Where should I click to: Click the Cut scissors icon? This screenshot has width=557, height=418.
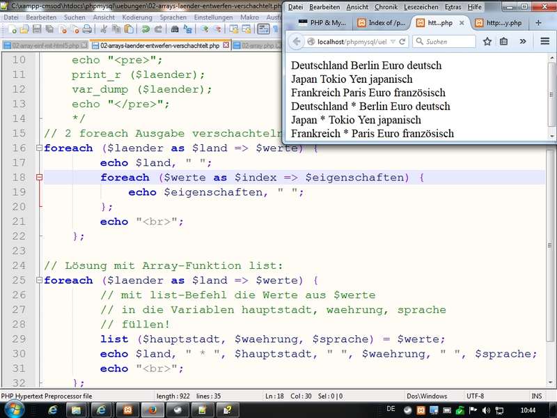(103, 29)
